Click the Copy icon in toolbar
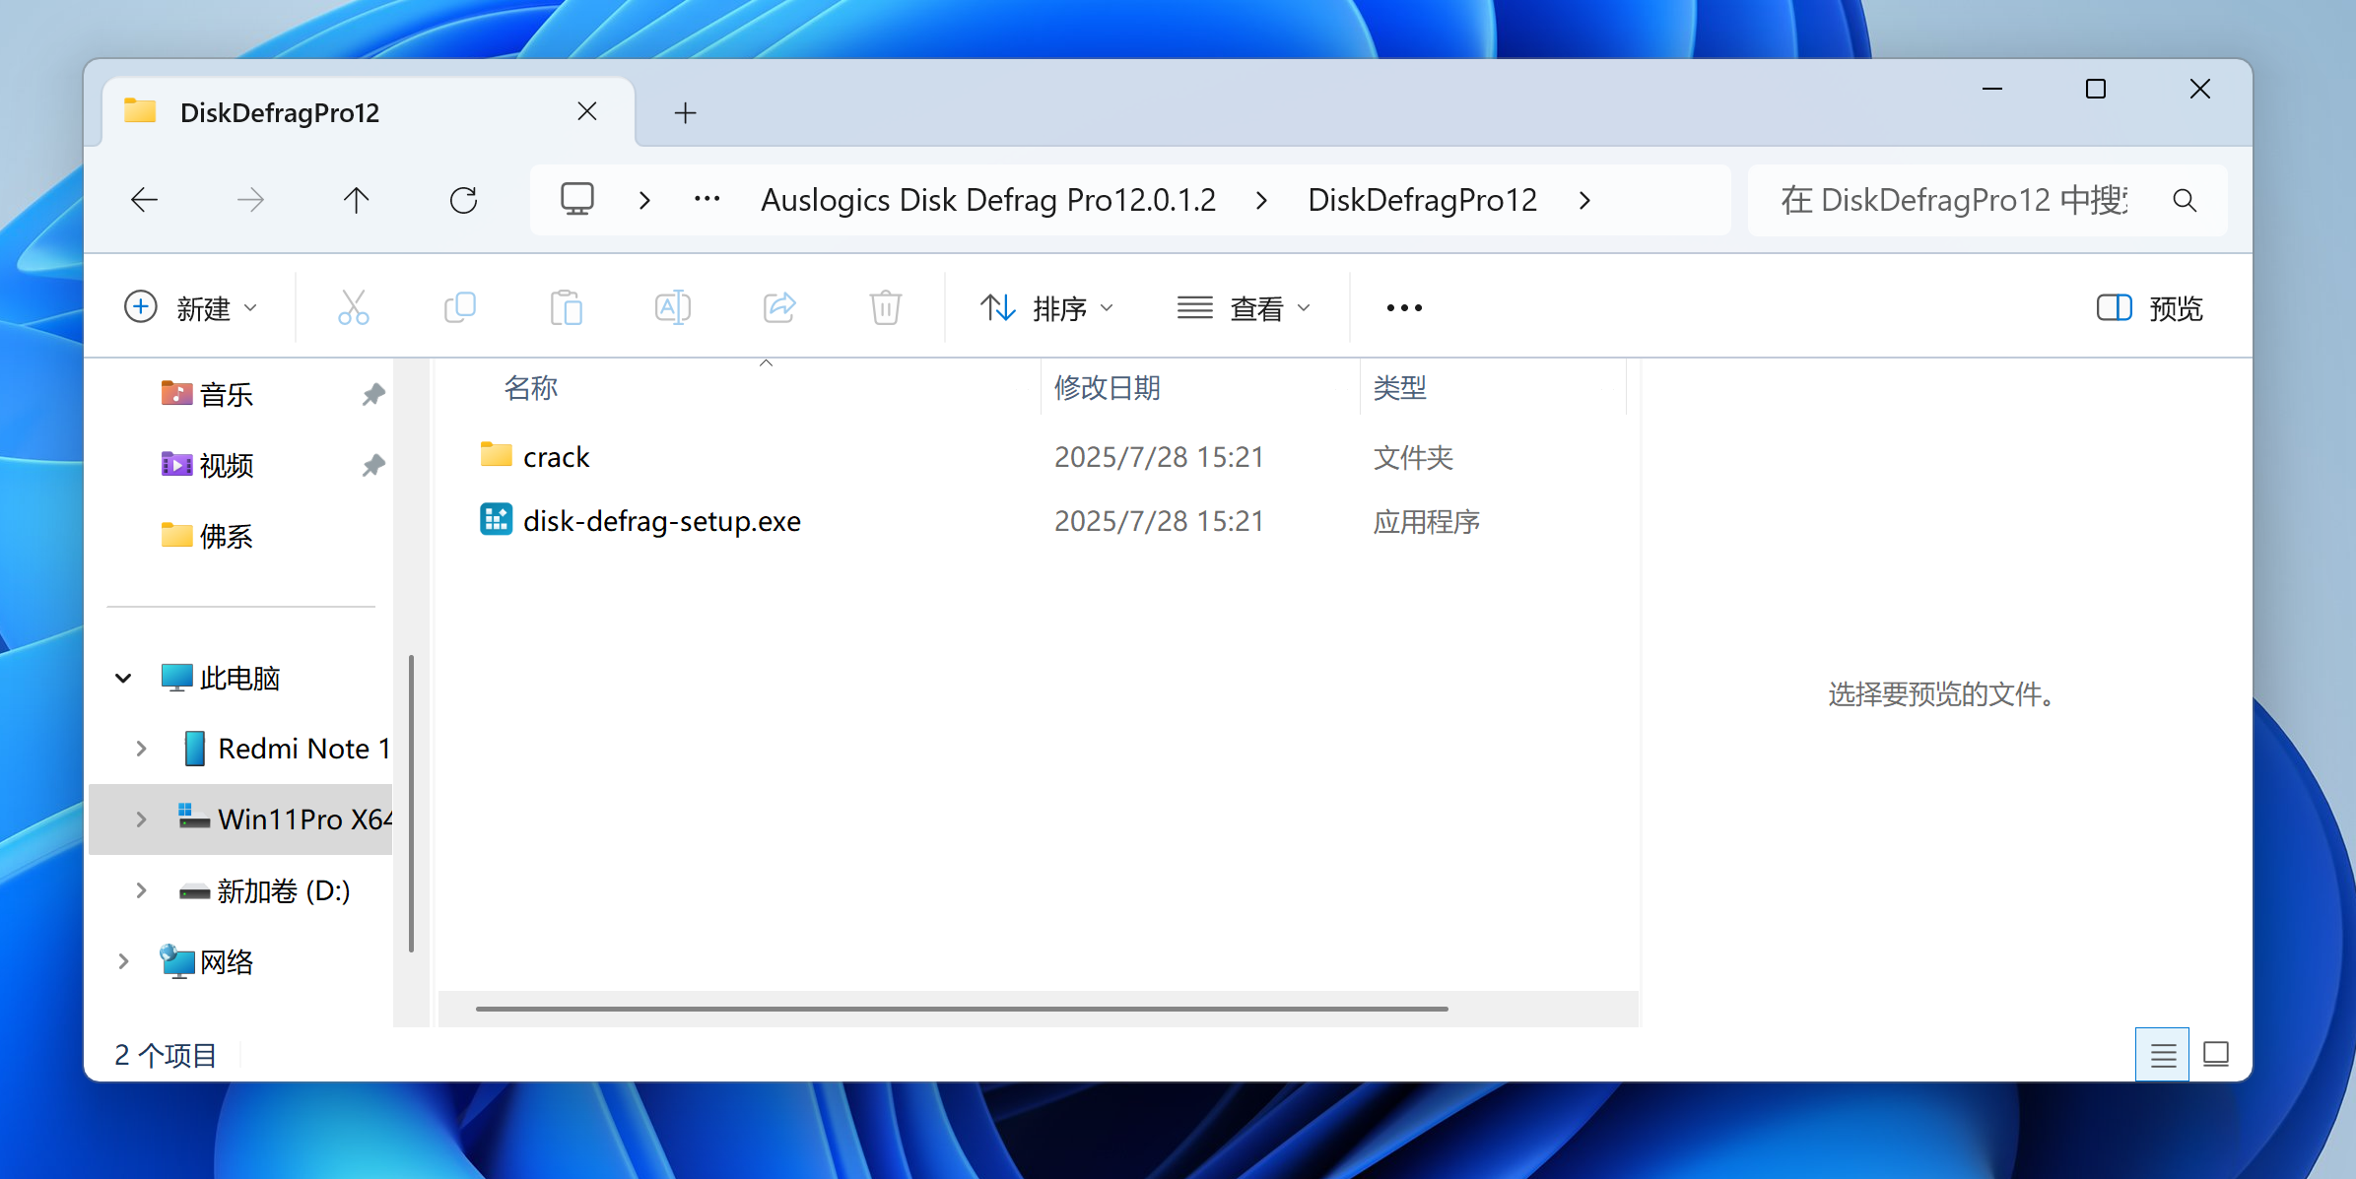This screenshot has height=1179, width=2356. click(x=460, y=308)
